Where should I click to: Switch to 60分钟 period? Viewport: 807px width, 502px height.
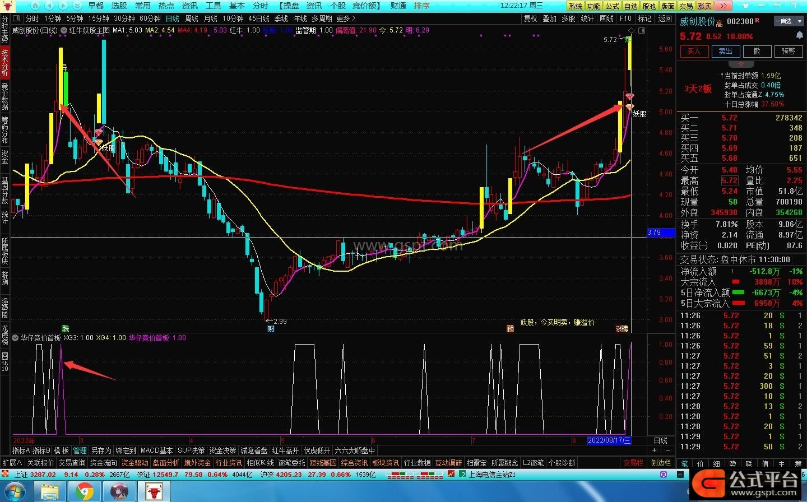click(150, 18)
